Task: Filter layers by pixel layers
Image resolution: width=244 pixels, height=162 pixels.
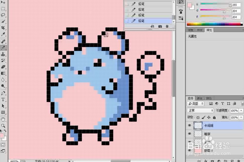Action: (x=211, y=104)
